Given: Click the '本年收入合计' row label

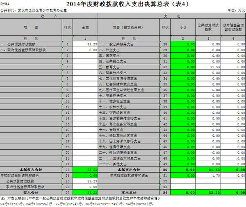Looking at the screenshot, I should [x=30, y=169].
